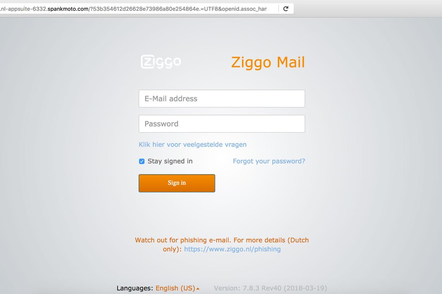Open Klik hier voor veelgestelde vragen link

[193, 145]
